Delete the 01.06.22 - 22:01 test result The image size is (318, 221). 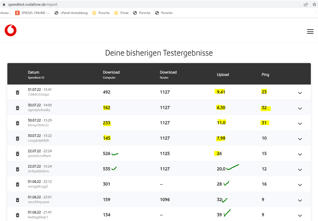point(18,199)
